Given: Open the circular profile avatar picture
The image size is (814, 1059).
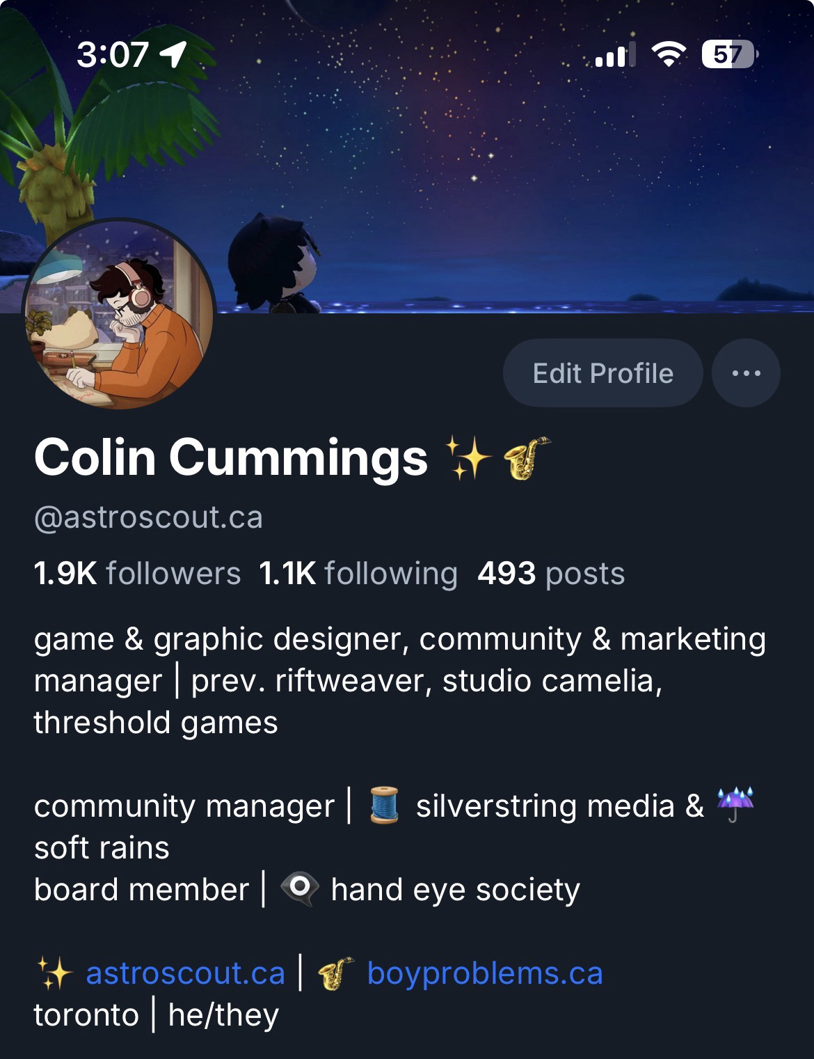Looking at the screenshot, I should [119, 315].
